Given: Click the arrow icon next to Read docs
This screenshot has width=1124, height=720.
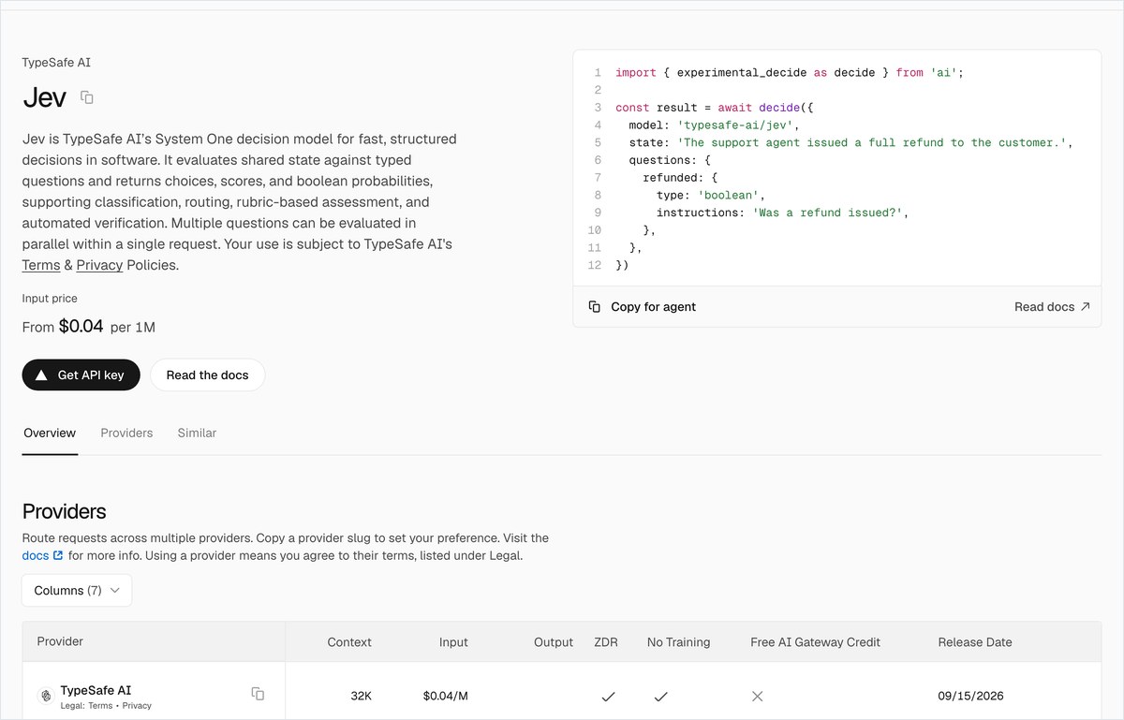Looking at the screenshot, I should pyautogui.click(x=1086, y=306).
